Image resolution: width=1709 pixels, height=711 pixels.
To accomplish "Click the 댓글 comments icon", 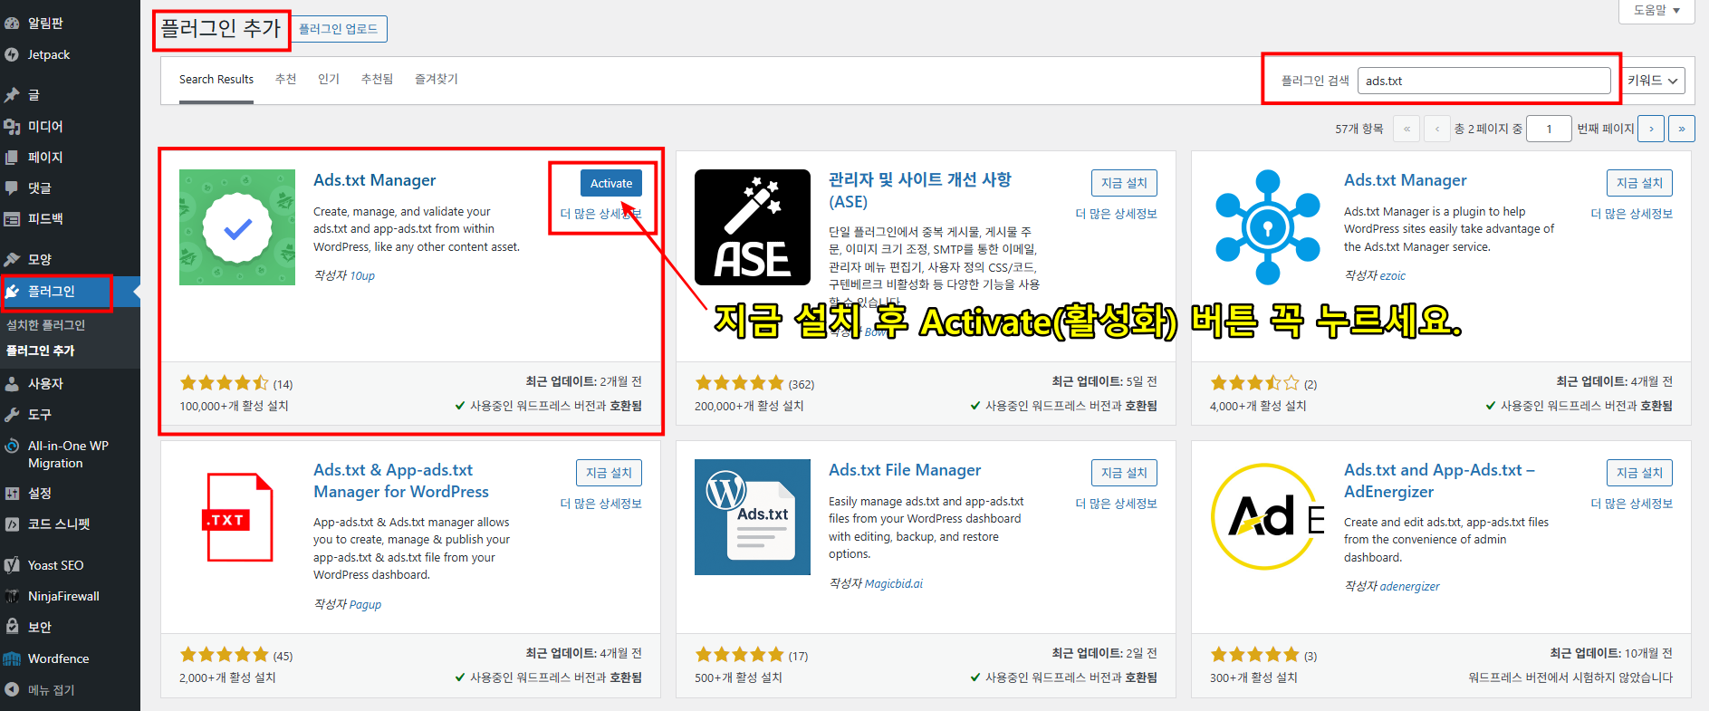I will (12, 188).
